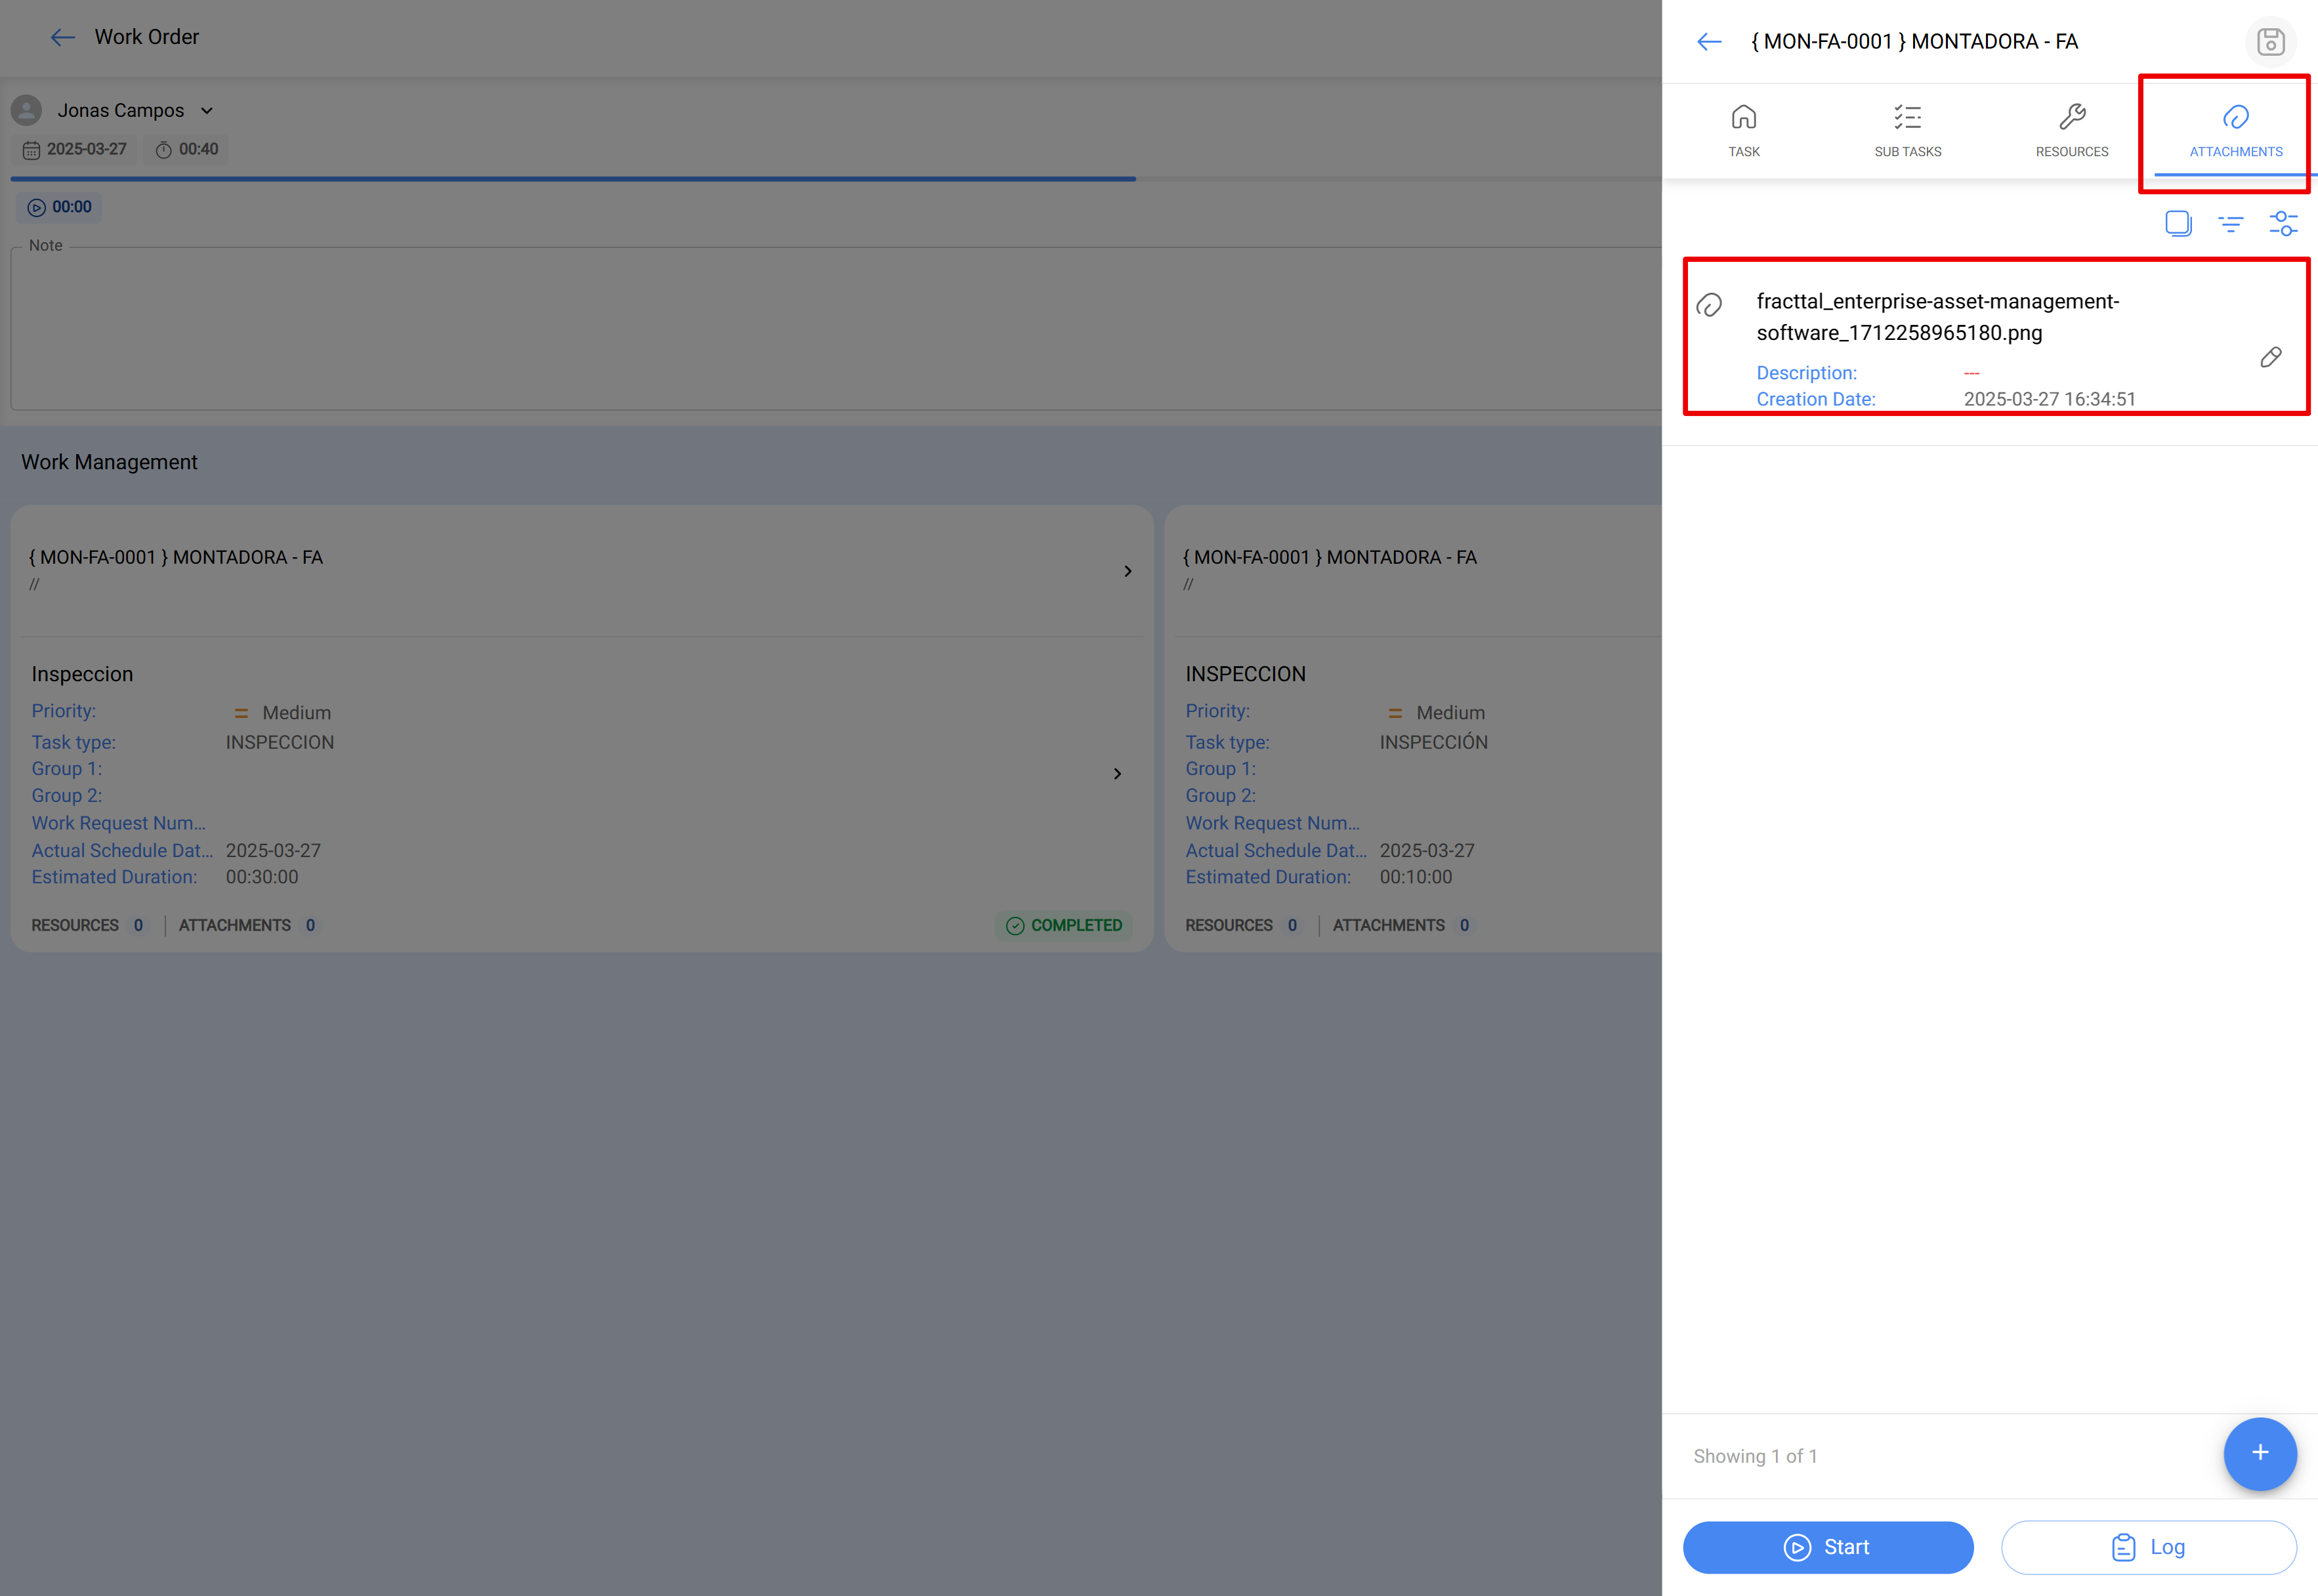
Task: Switch to the Sub Tasks tab
Action: coord(1908,131)
